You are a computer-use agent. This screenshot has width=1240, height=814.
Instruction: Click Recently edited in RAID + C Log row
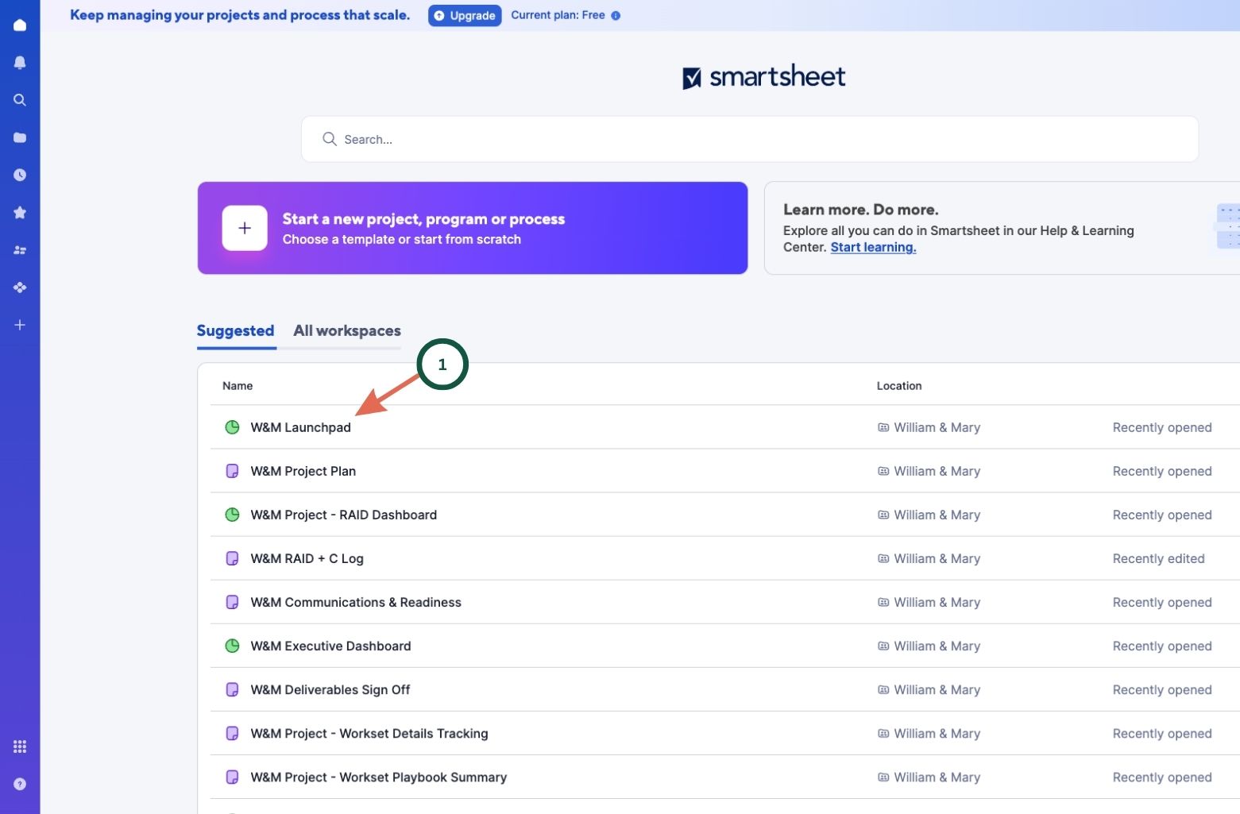point(1158,558)
